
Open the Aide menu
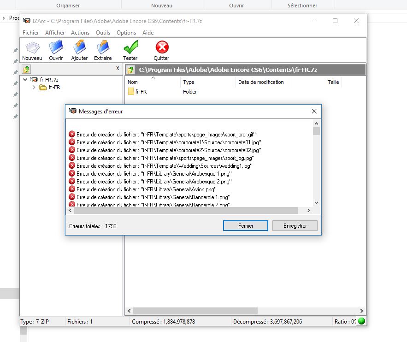(148, 32)
